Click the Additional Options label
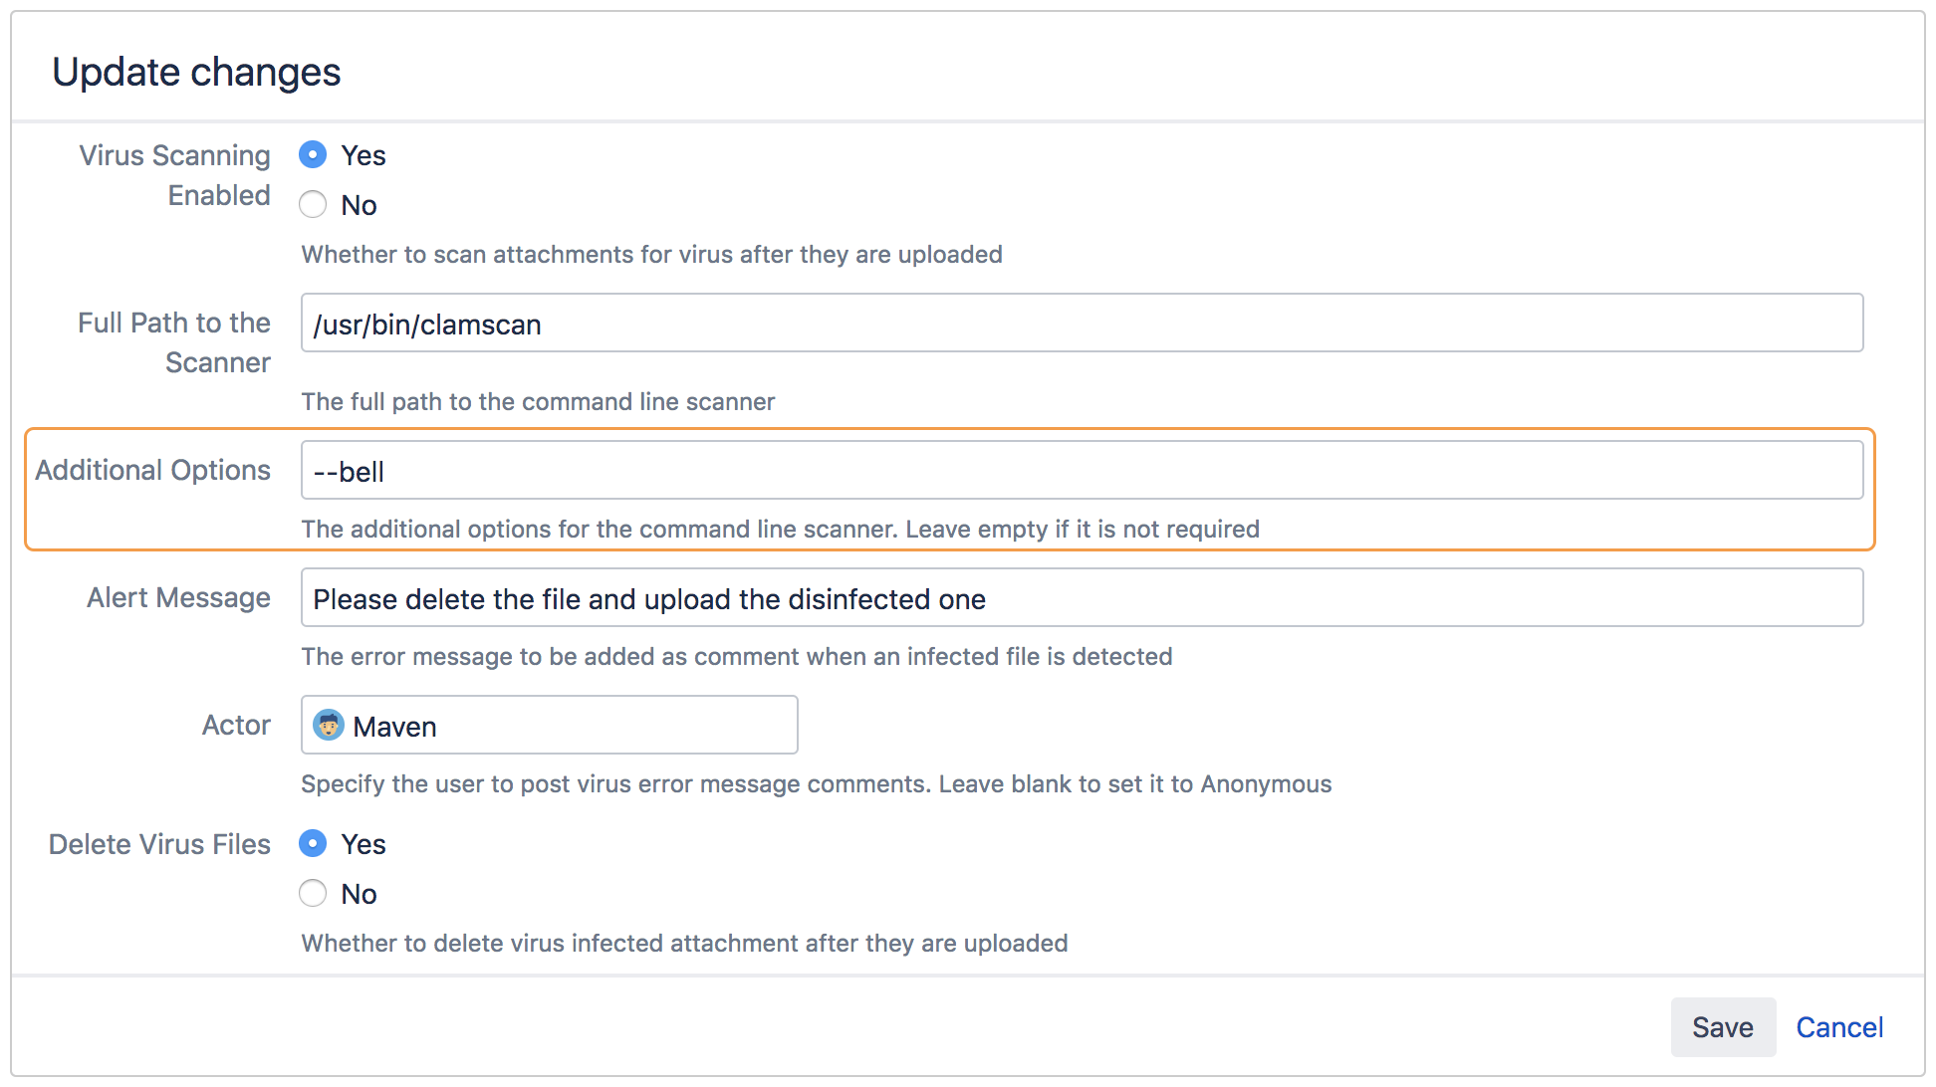Screen dimensions: 1936x1087 click(x=153, y=469)
